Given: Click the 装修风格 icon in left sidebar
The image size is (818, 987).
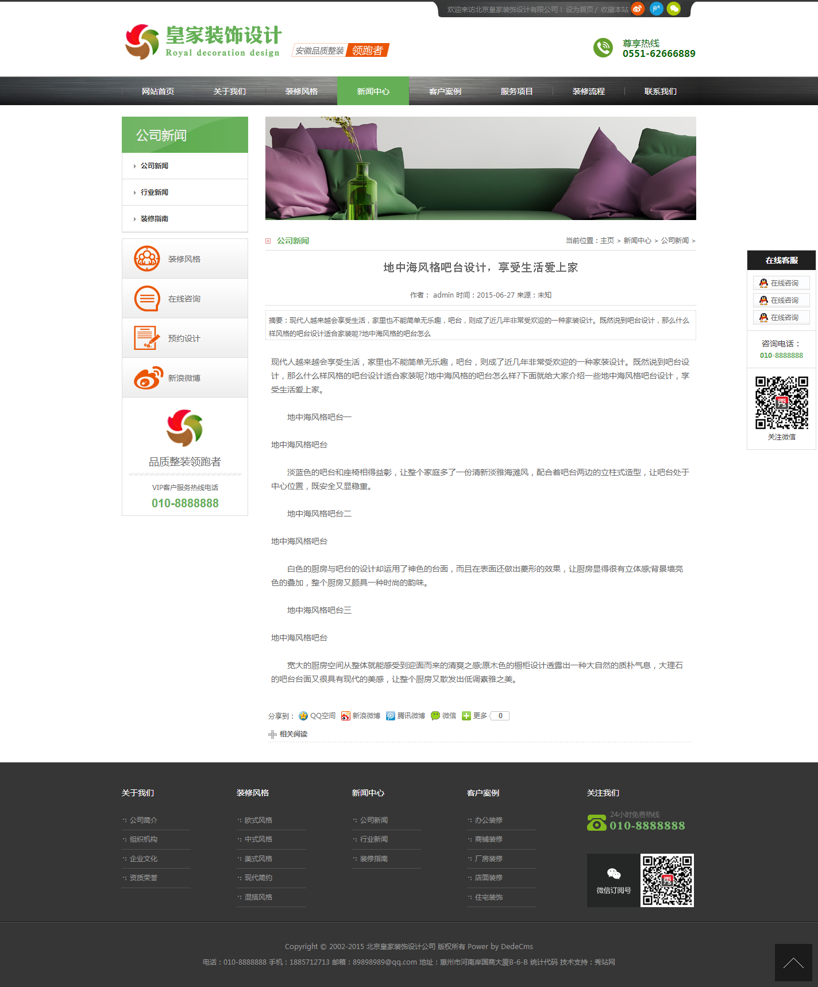Looking at the screenshot, I should click(x=147, y=259).
